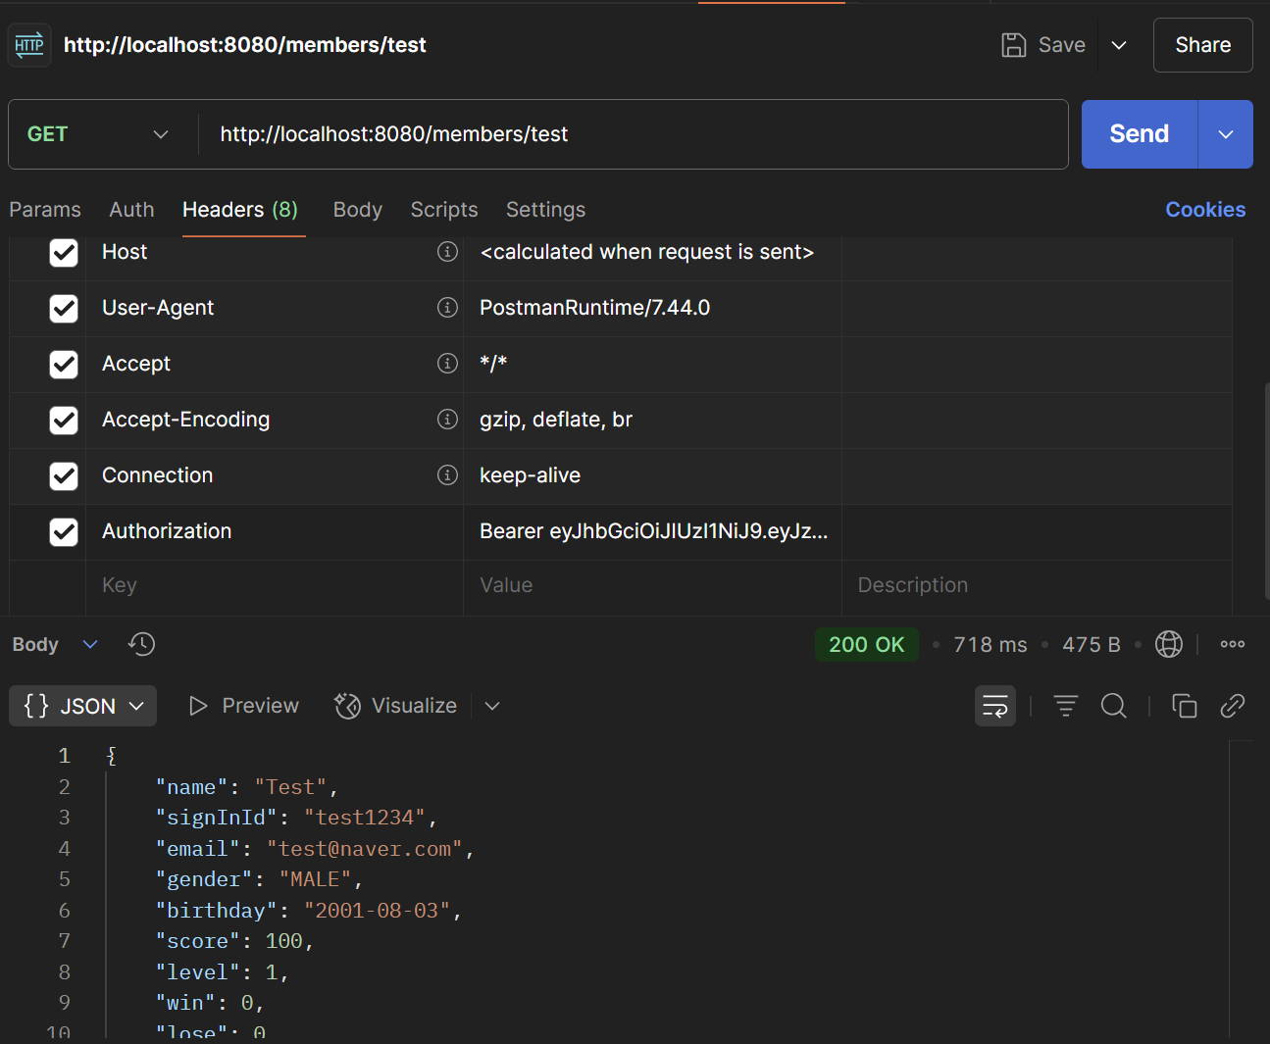Open the response Body section dropdown
Screen dimensions: 1270x1044
point(56,644)
